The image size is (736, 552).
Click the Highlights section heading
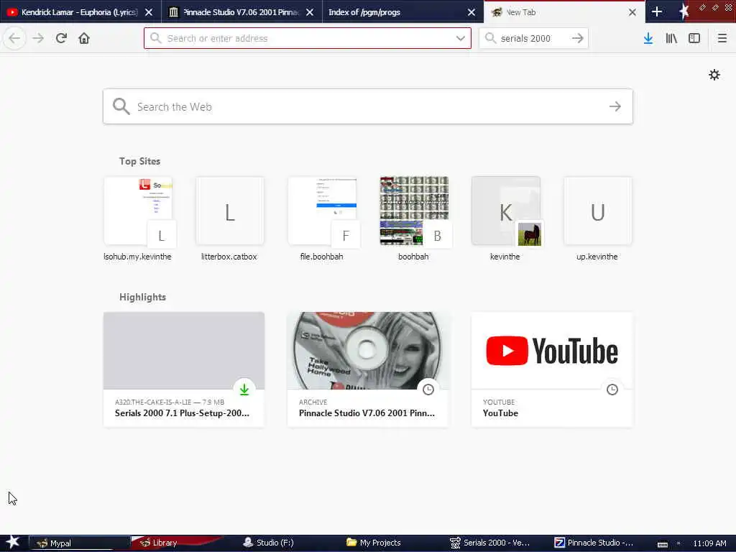coord(142,297)
